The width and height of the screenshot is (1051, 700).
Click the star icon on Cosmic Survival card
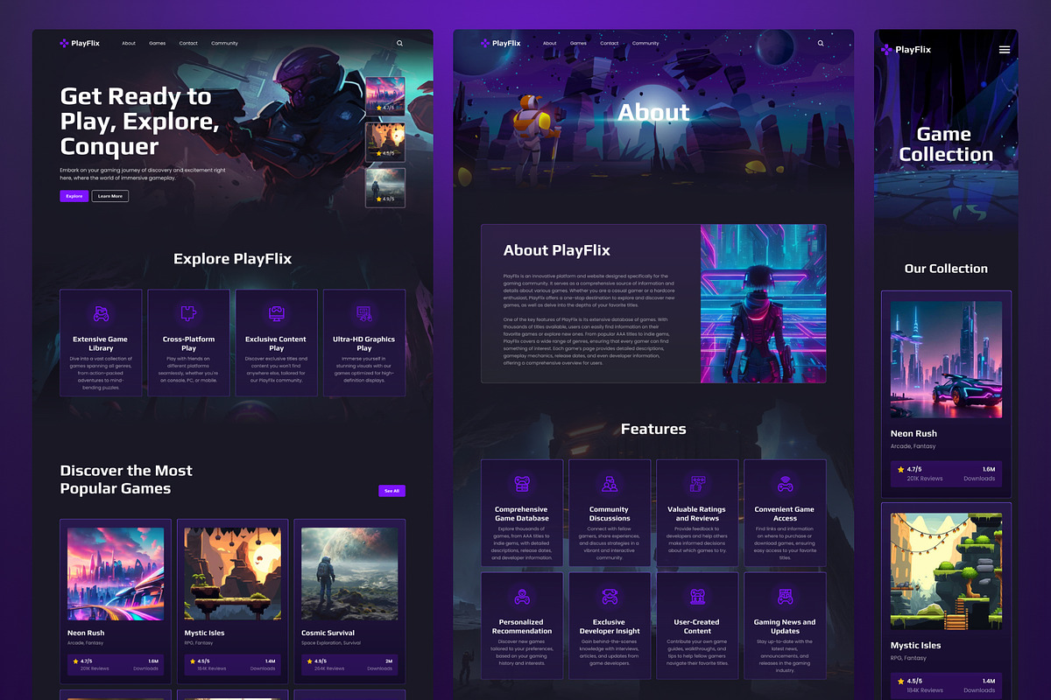coord(309,661)
